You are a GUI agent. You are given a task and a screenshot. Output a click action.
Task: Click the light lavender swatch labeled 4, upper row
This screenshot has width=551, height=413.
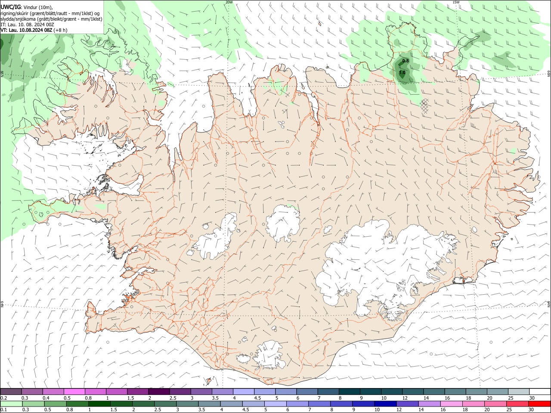243,391
